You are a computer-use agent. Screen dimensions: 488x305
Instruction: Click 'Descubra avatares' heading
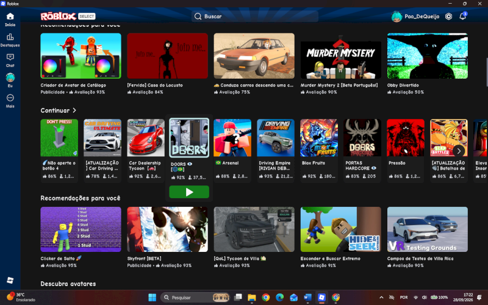[68, 284]
